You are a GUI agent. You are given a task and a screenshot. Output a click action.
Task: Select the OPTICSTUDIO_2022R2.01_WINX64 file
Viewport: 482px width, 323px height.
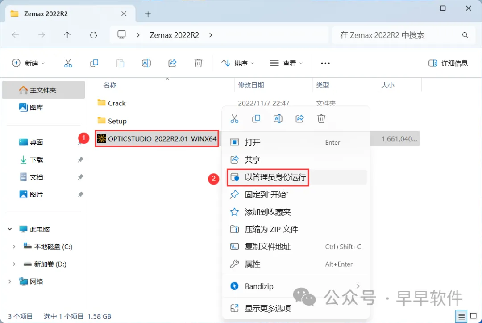(157, 139)
